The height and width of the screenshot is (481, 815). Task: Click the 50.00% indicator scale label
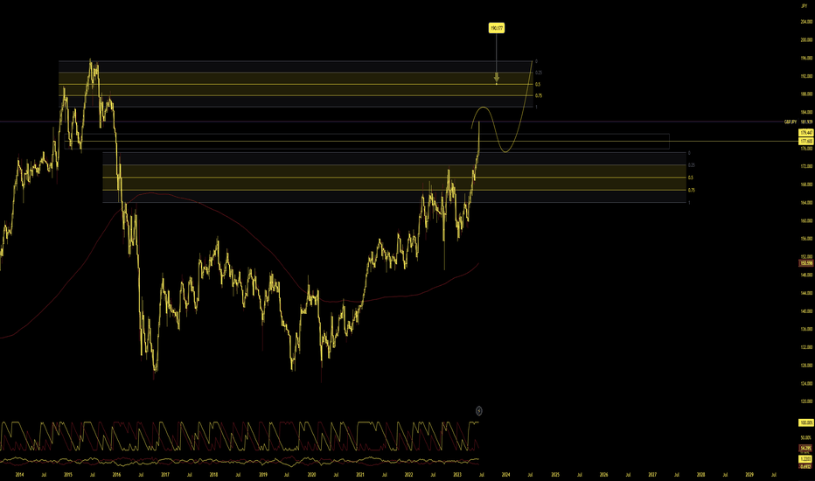pyautogui.click(x=806, y=438)
